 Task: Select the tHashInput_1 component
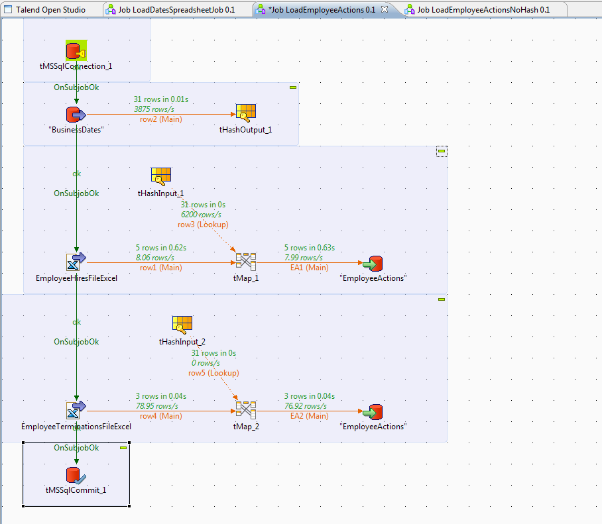[160, 176]
